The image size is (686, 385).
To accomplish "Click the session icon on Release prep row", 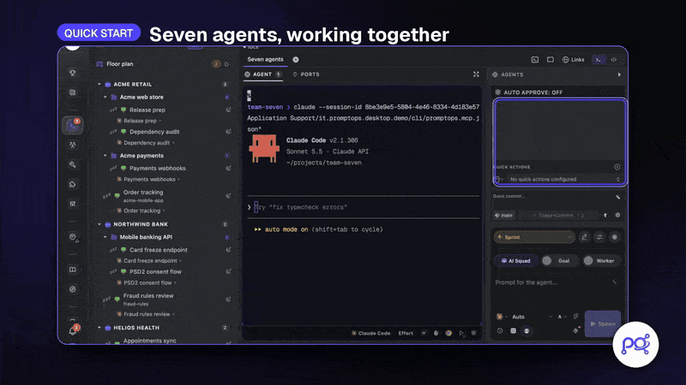I will (228, 110).
